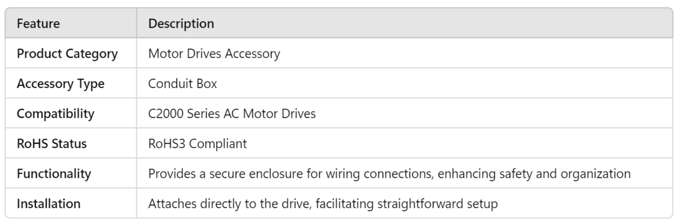Click the C2000 Series AC Motor Drives text
Image resolution: width=678 pixels, height=220 pixels.
tap(232, 114)
